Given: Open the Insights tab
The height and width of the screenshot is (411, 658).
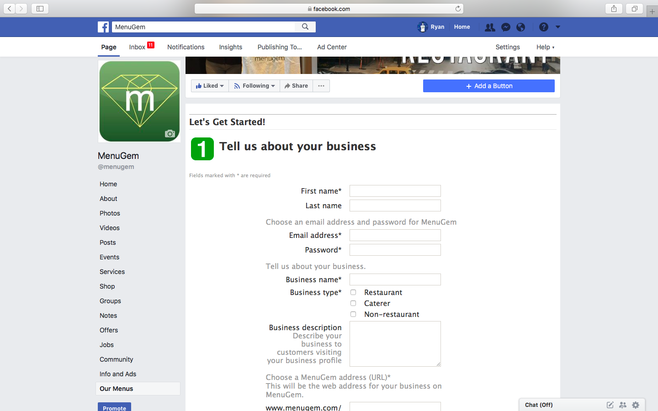Looking at the screenshot, I should tap(231, 47).
